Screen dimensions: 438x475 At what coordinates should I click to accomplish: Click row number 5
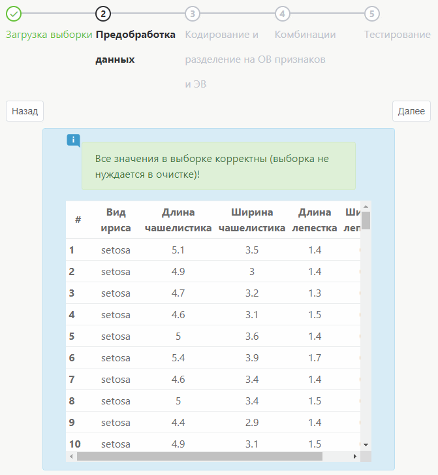pyautogui.click(x=71, y=336)
